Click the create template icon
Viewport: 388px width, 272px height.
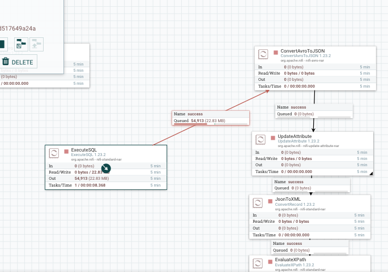coord(22,44)
